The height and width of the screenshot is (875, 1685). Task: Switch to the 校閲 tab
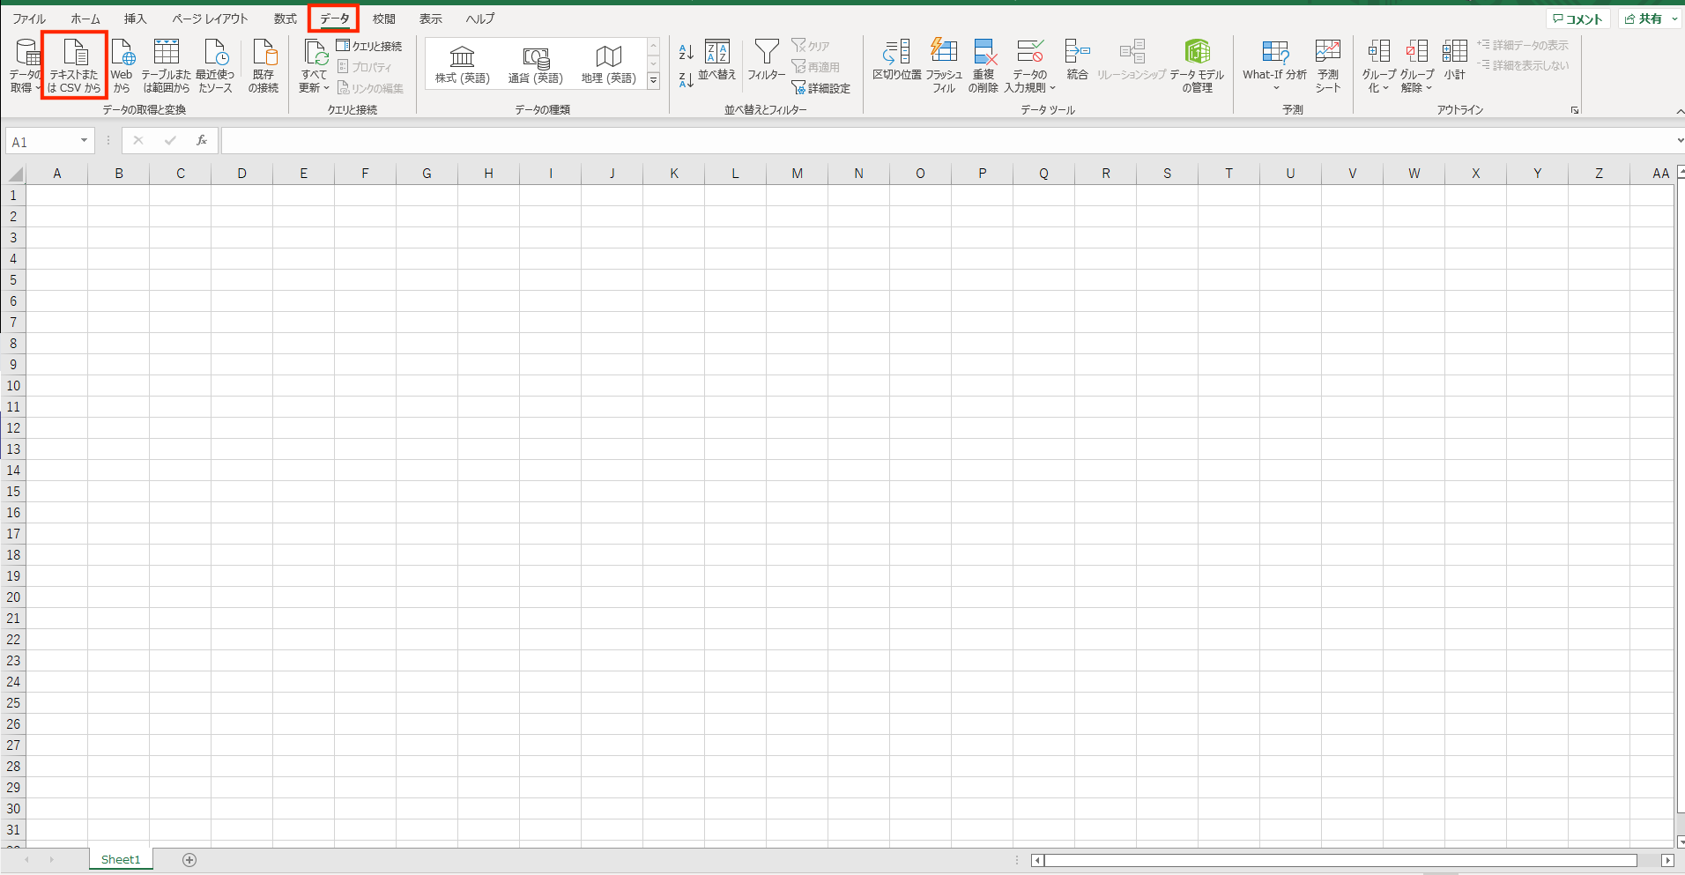point(383,19)
